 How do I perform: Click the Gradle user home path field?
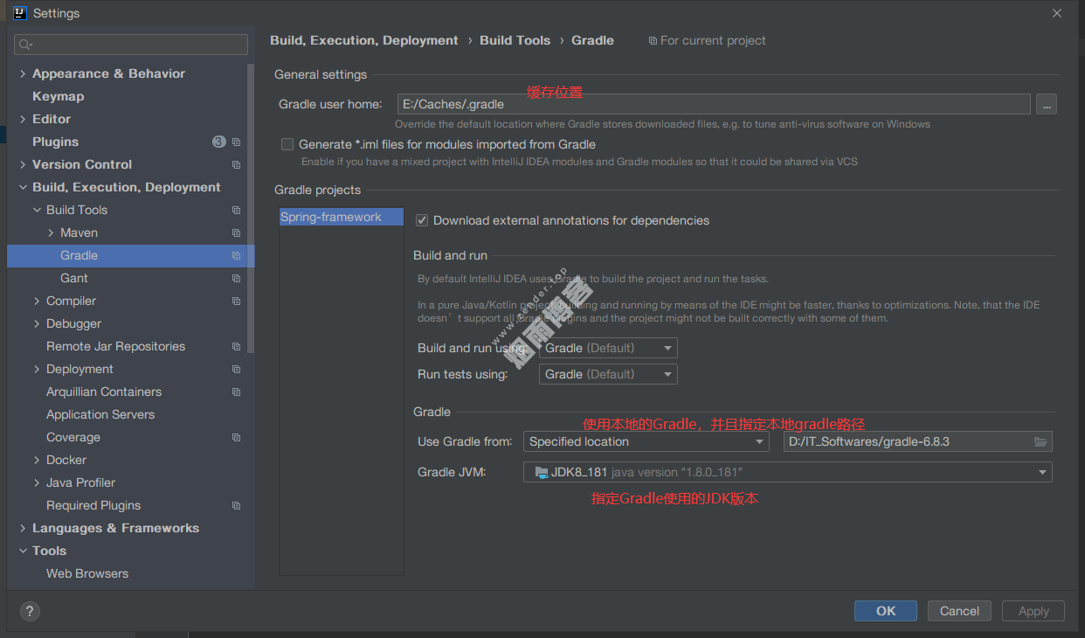coord(713,104)
